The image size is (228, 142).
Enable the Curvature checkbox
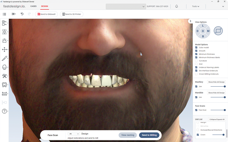tap(196, 61)
